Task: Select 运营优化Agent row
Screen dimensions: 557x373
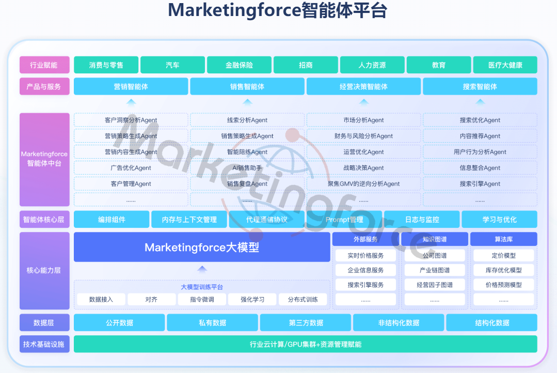Action: pos(363,152)
